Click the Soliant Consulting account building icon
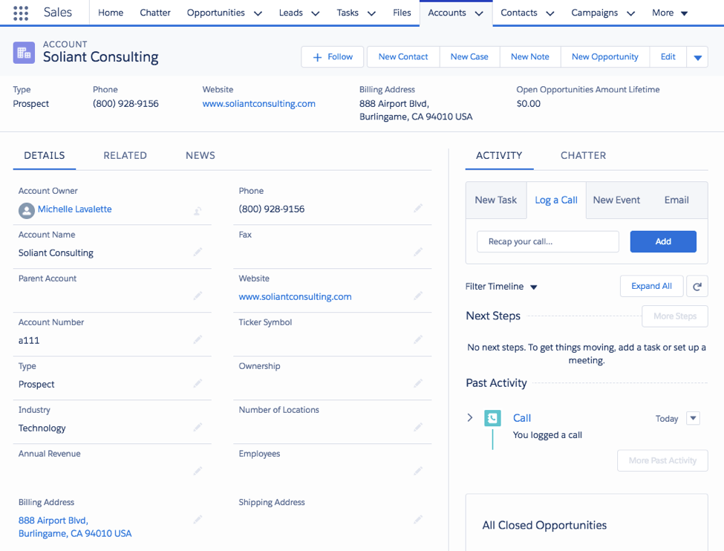This screenshot has width=724, height=551. (x=24, y=53)
